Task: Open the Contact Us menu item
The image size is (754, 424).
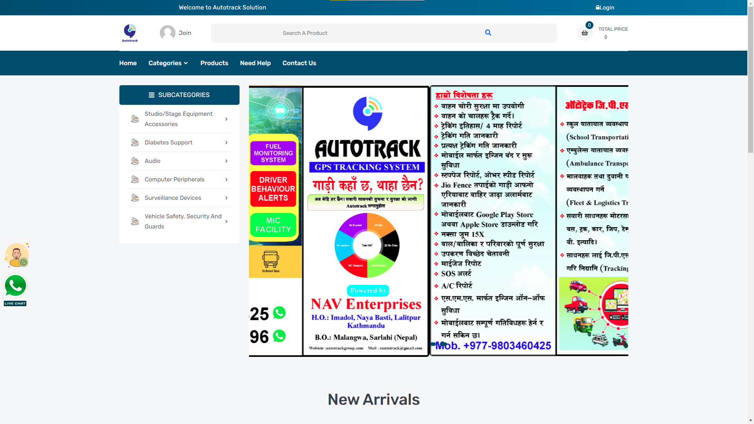Action: [299, 63]
